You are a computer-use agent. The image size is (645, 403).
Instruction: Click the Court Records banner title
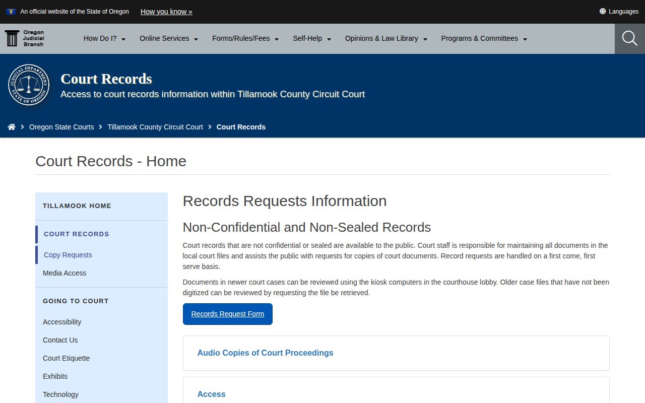point(106,79)
